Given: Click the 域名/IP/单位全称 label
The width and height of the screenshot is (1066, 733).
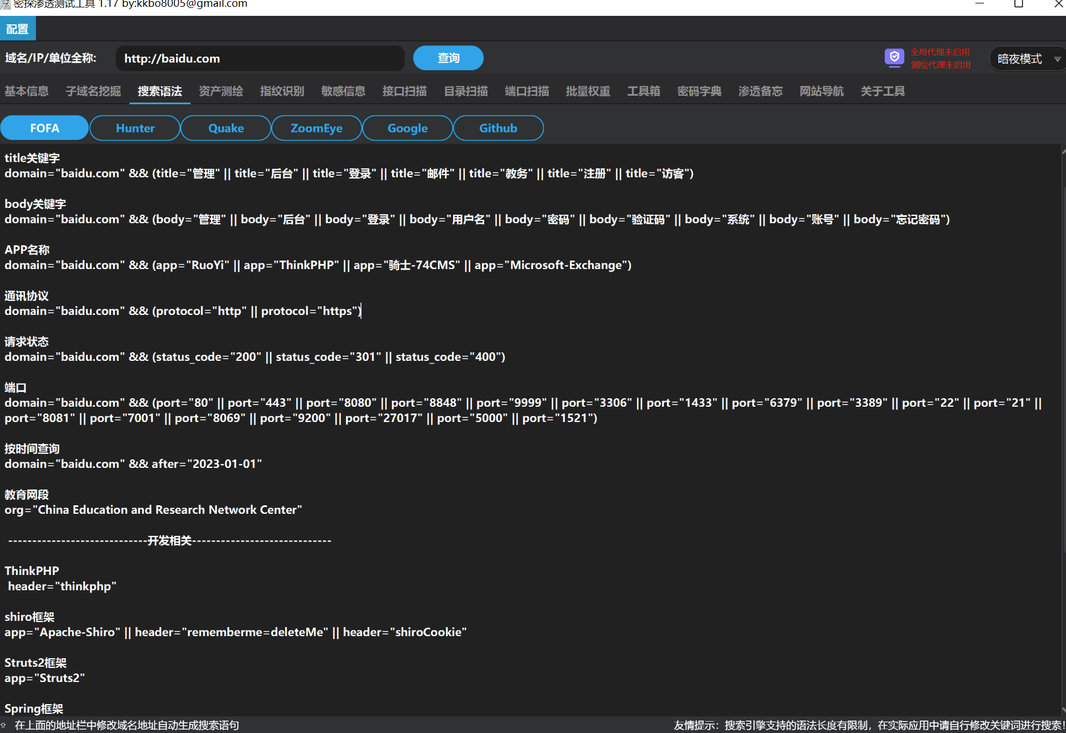Looking at the screenshot, I should [x=51, y=58].
